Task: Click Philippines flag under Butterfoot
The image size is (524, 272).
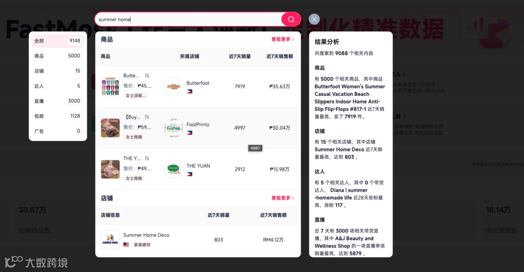Action: click(x=190, y=91)
